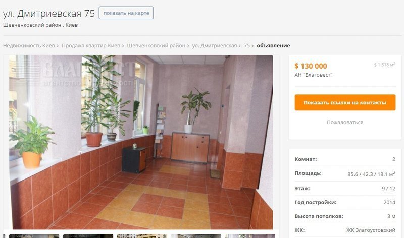
Task: Click the arrow after 'Недвижимость Киев' breadcrumb
Action: 57,46
